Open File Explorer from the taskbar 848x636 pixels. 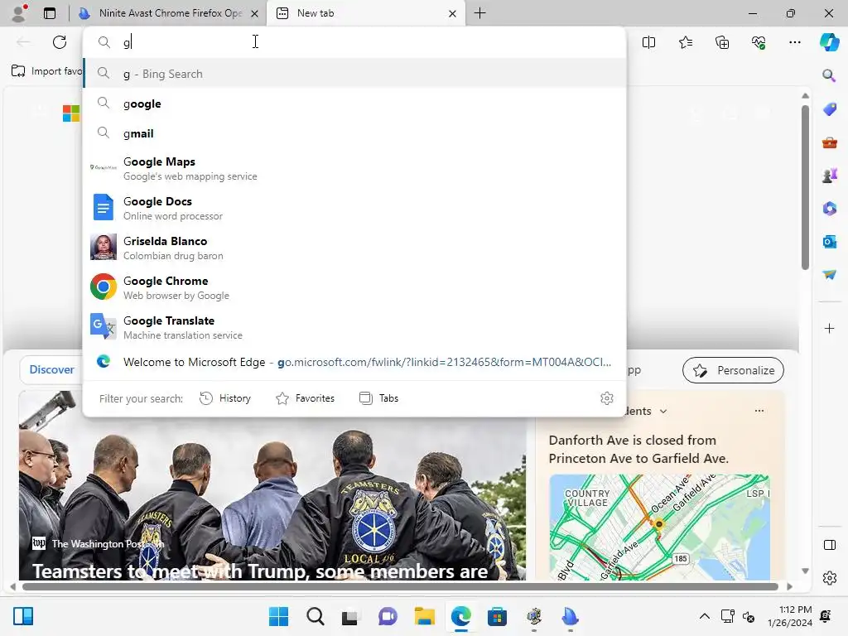pyautogui.click(x=425, y=616)
